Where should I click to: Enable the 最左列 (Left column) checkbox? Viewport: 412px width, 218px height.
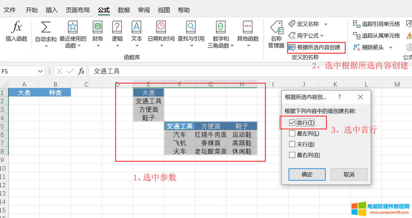click(292, 133)
